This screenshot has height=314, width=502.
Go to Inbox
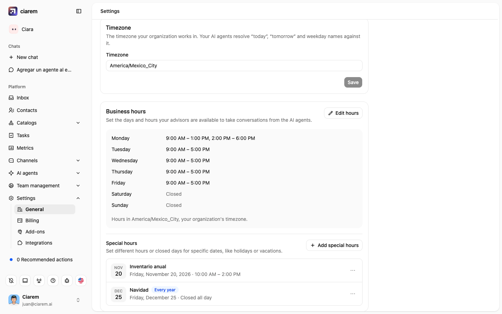(45, 98)
